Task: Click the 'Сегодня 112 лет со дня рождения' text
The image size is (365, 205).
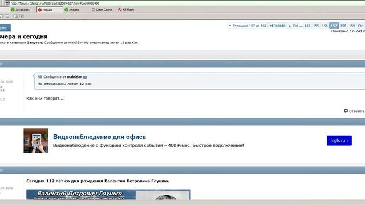Action: coord(98,181)
